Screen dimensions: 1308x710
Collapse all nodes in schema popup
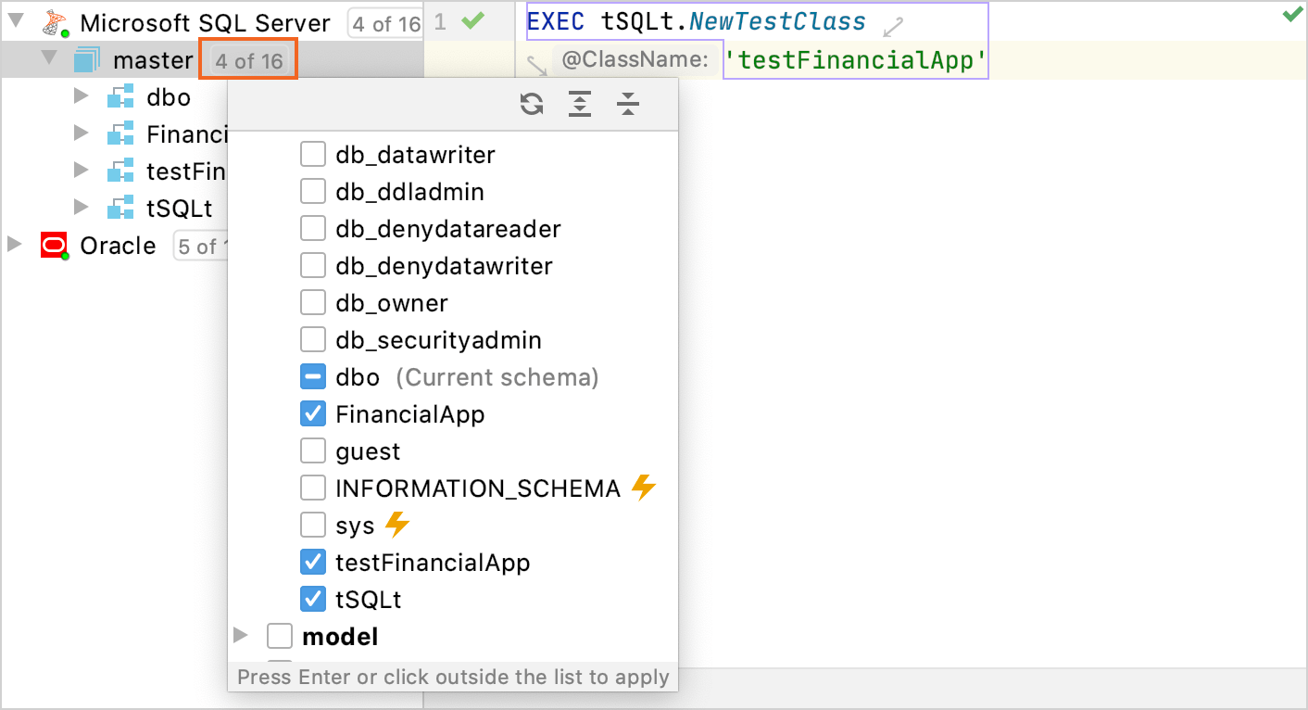coord(628,104)
